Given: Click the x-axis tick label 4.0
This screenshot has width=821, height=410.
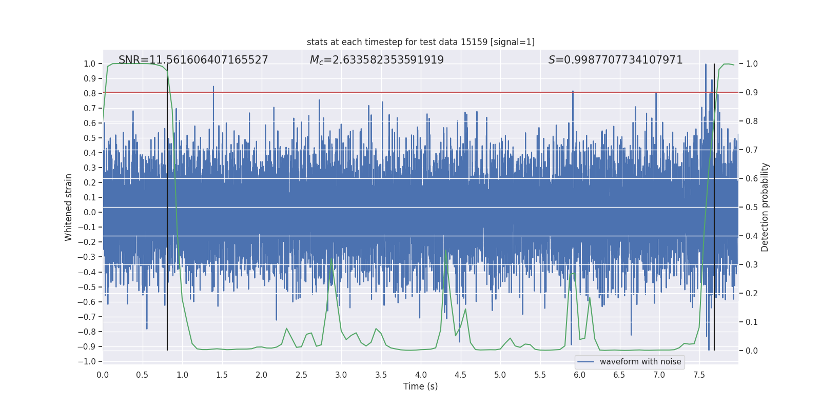Looking at the screenshot, I should (421, 375).
